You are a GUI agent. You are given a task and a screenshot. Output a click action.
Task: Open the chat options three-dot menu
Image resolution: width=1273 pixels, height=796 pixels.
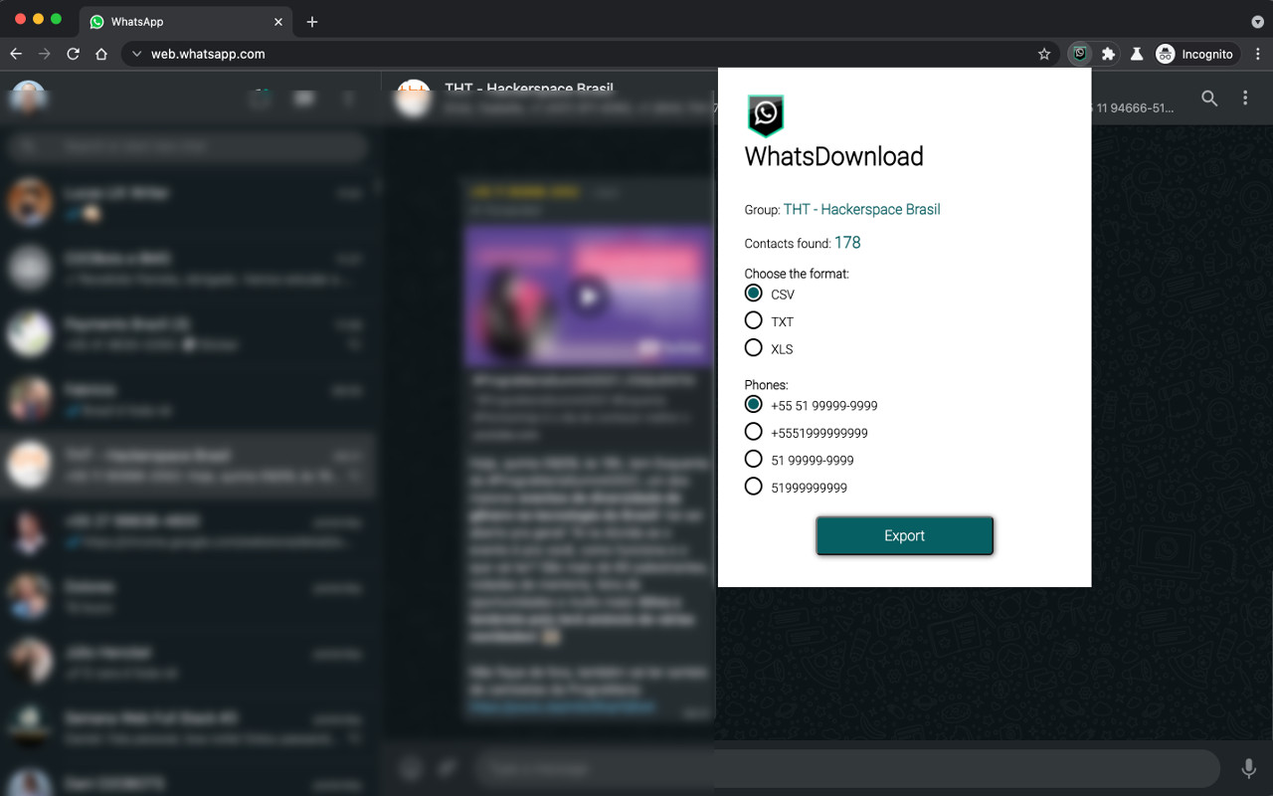coord(1245,99)
